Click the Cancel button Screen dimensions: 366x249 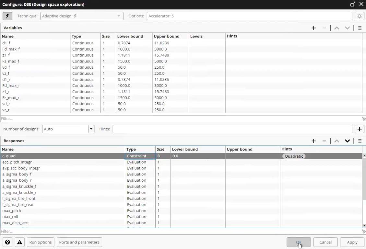(325, 242)
